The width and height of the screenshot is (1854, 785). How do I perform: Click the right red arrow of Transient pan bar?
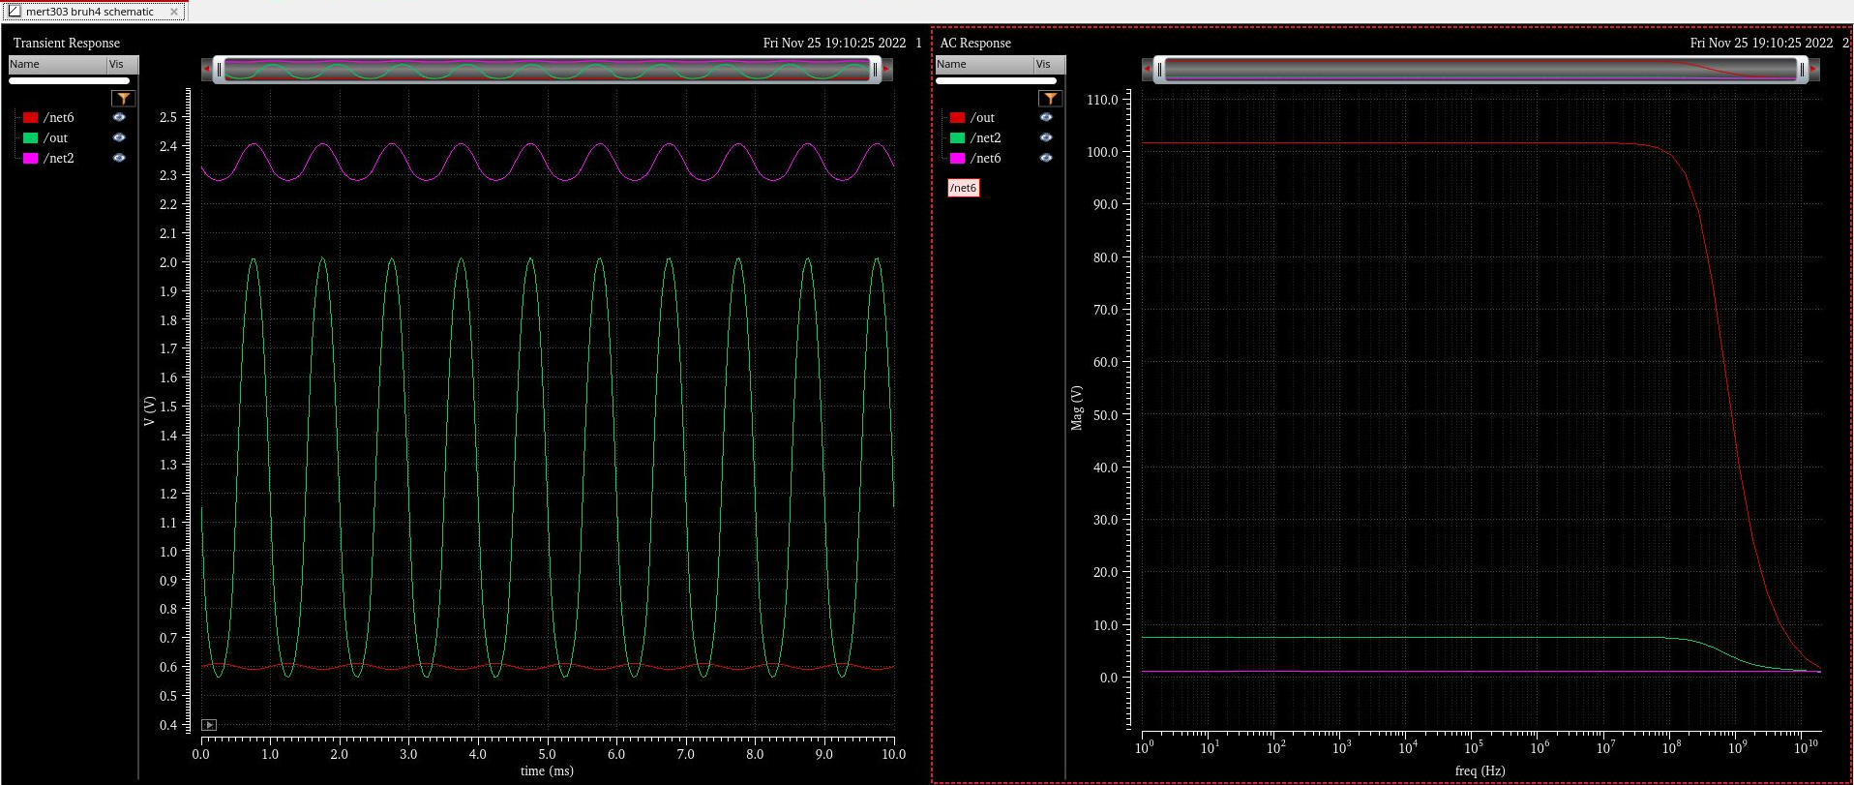point(886,69)
